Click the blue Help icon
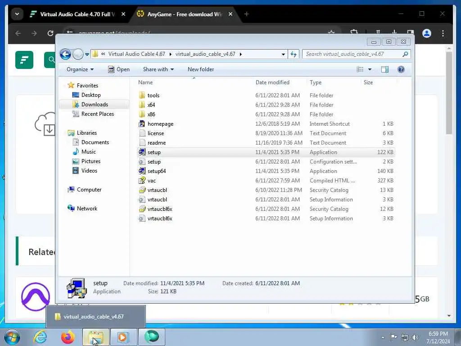Viewport: 461px width, 346px height. coord(401,69)
